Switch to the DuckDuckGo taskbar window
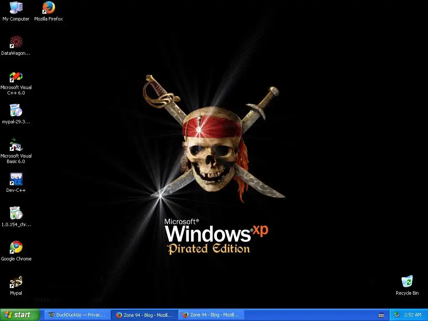Screen dimensions: 428x321 [77, 315]
